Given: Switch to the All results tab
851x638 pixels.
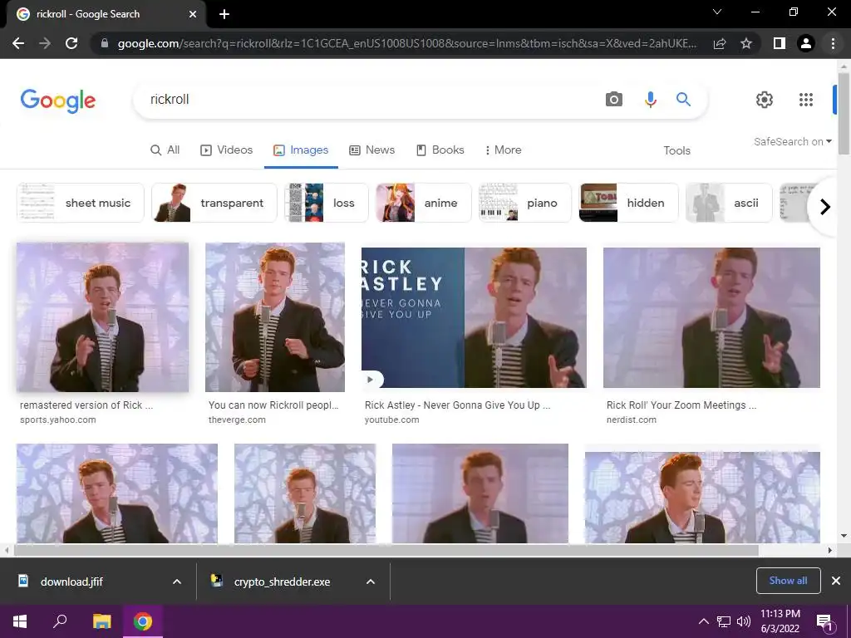Looking at the screenshot, I should pos(165,150).
